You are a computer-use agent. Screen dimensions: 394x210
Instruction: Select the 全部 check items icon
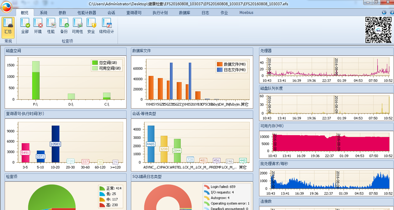click(25, 26)
